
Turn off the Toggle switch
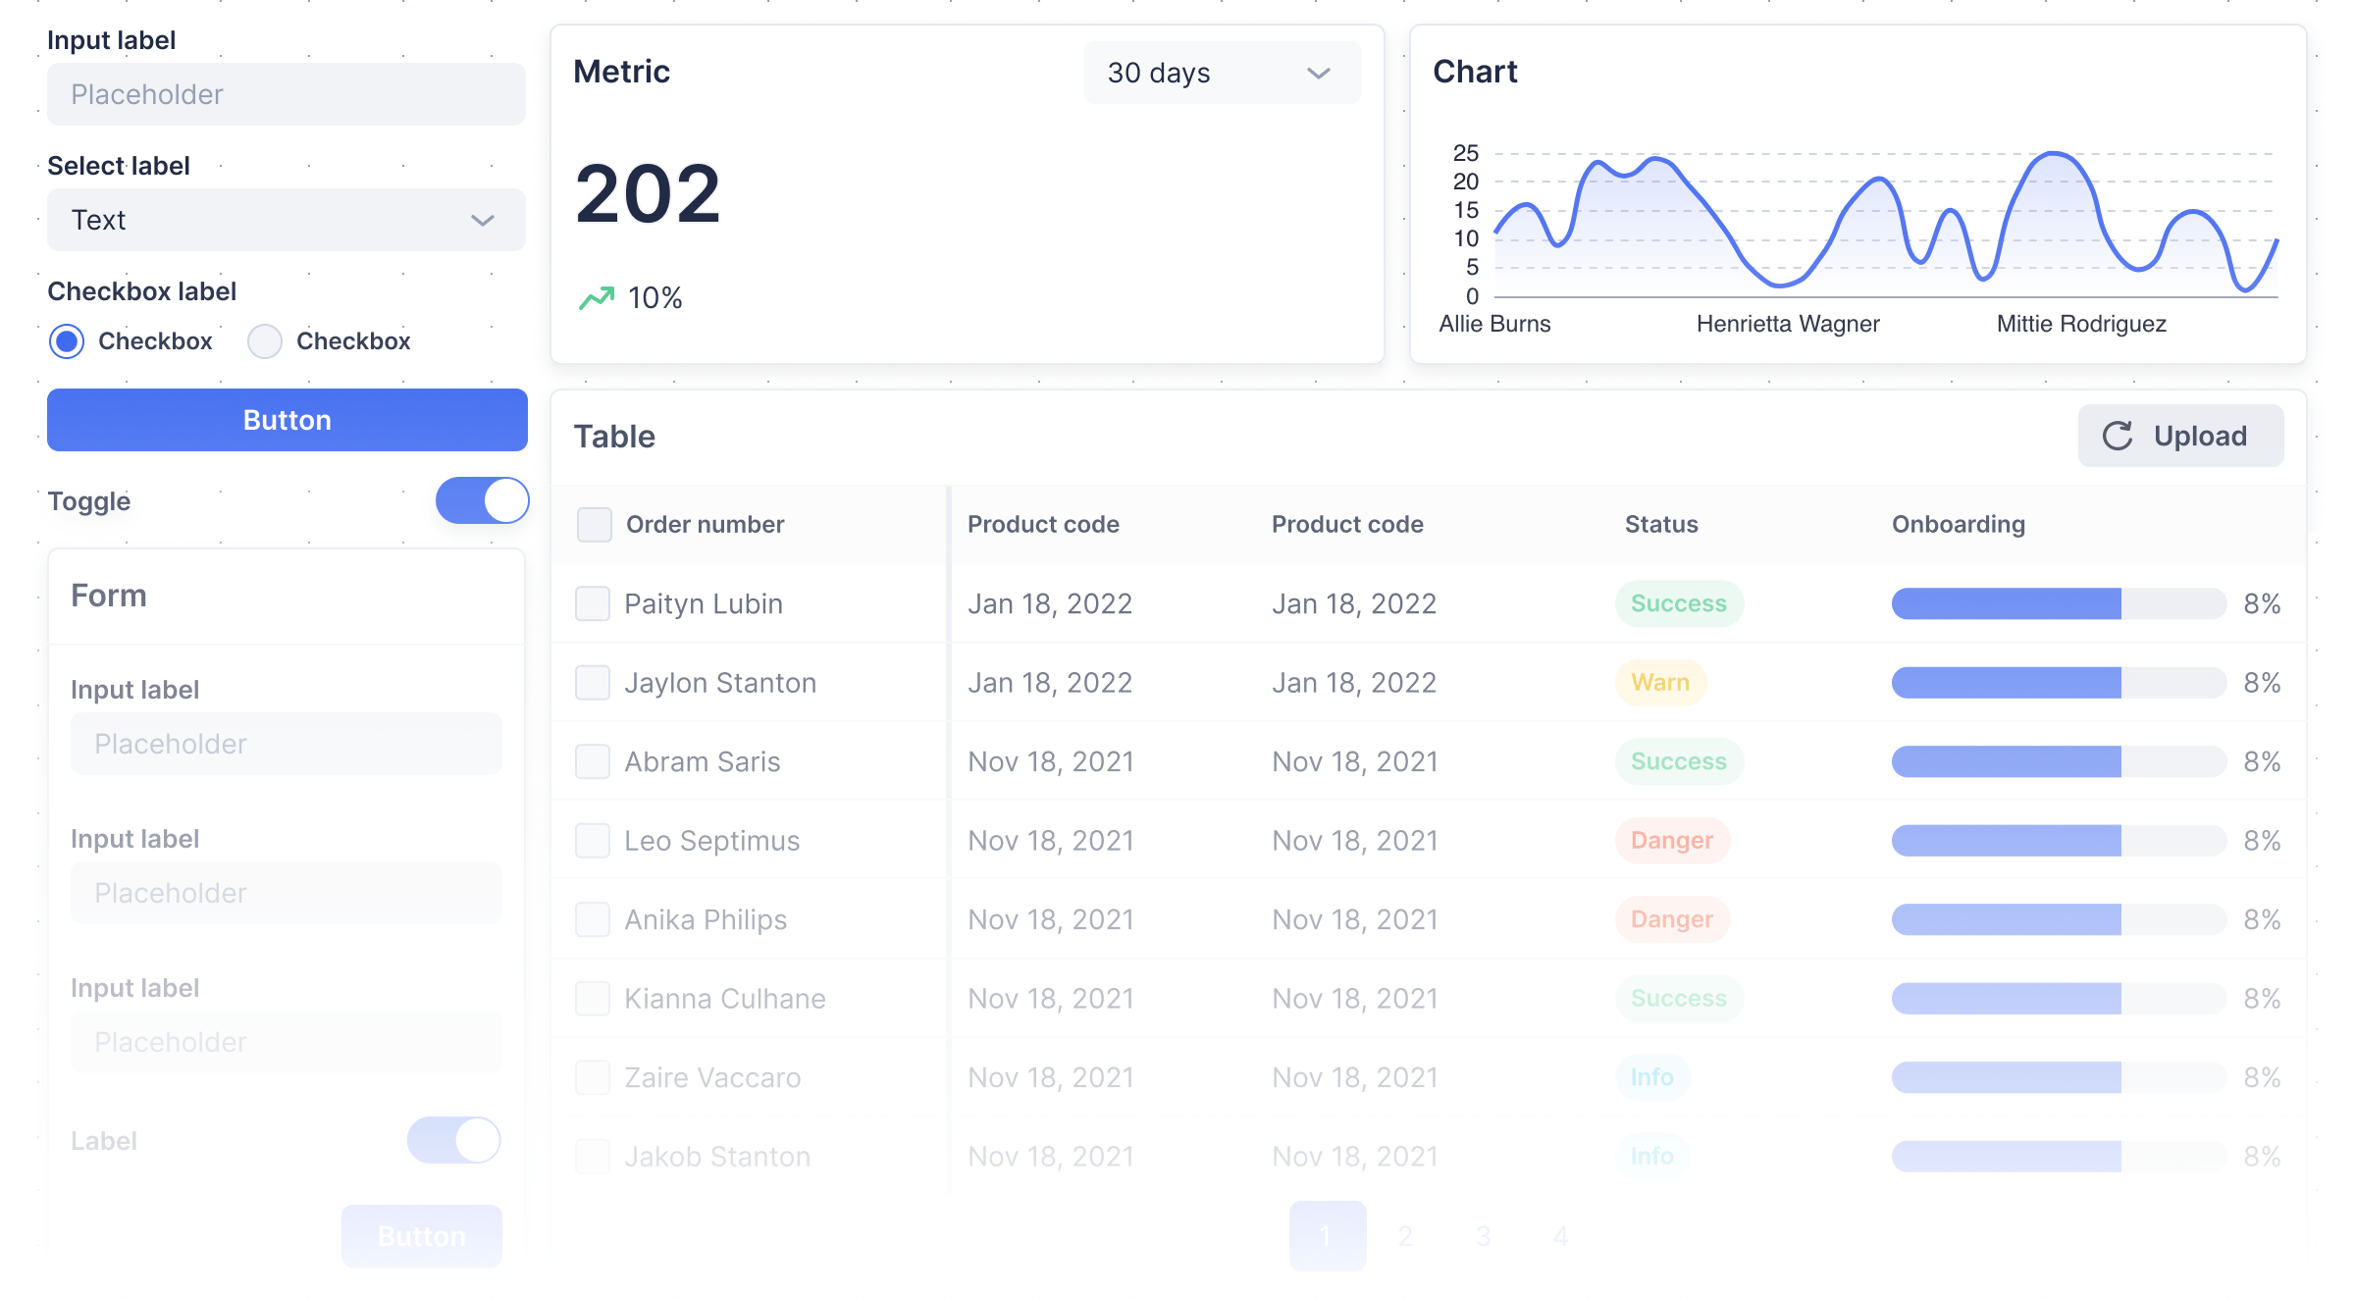tap(482, 500)
